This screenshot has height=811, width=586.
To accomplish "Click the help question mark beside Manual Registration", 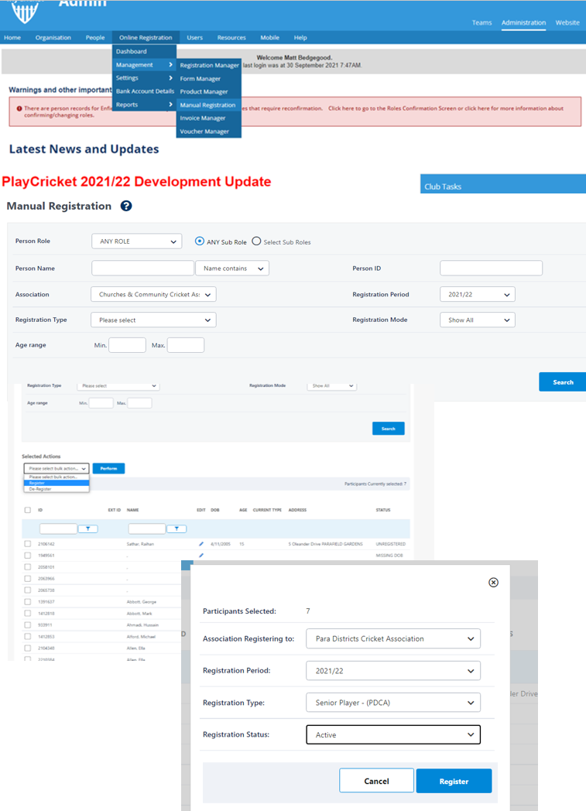I will [x=125, y=206].
